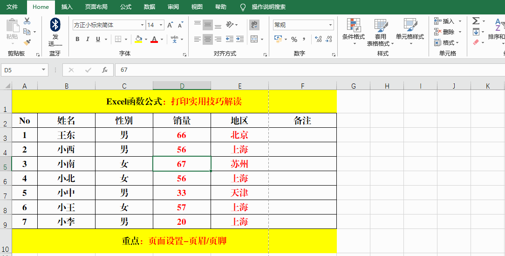Click the Select All corner triangle
This screenshot has width=505, height=256.
pos(7,86)
